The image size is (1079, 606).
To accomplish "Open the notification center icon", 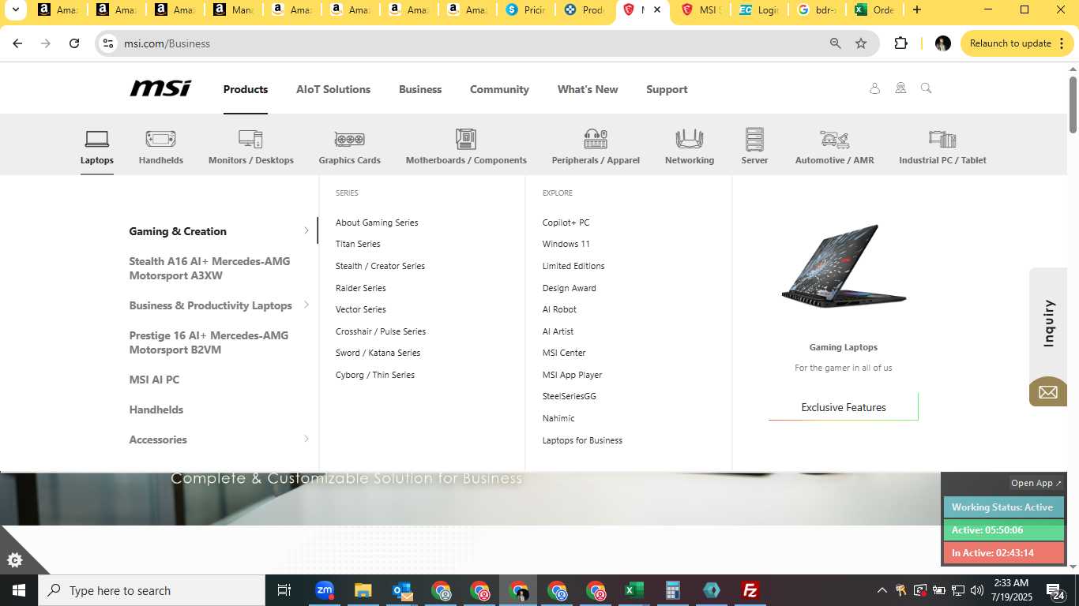I will click(1055, 590).
